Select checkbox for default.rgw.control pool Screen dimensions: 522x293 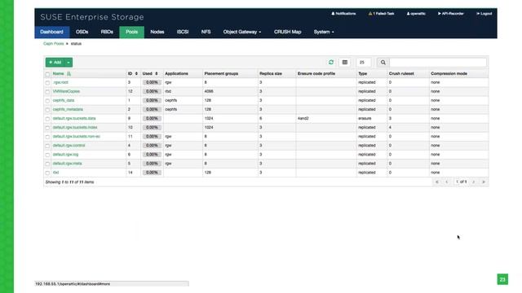pos(47,146)
